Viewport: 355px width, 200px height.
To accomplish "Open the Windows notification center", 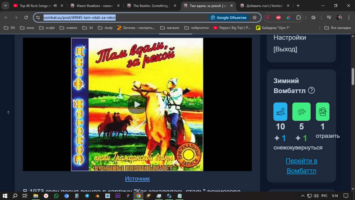I will pyautogui.click(x=346, y=196).
